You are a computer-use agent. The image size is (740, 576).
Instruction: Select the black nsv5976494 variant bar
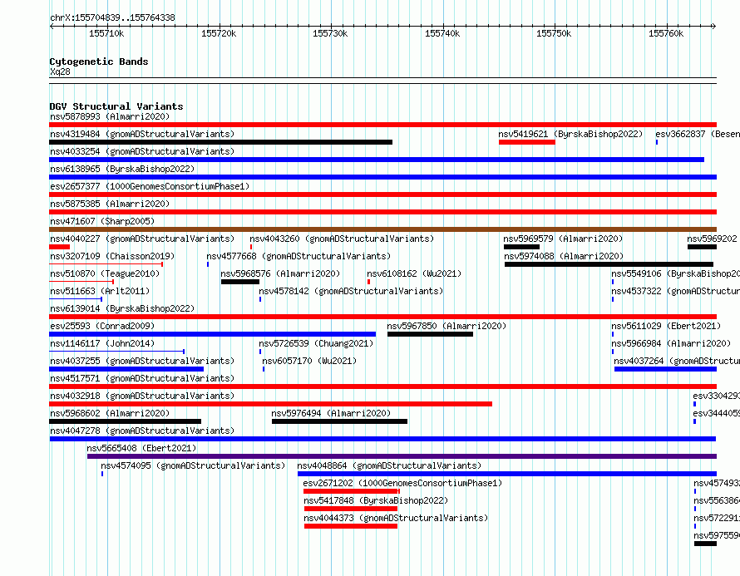pyautogui.click(x=339, y=421)
